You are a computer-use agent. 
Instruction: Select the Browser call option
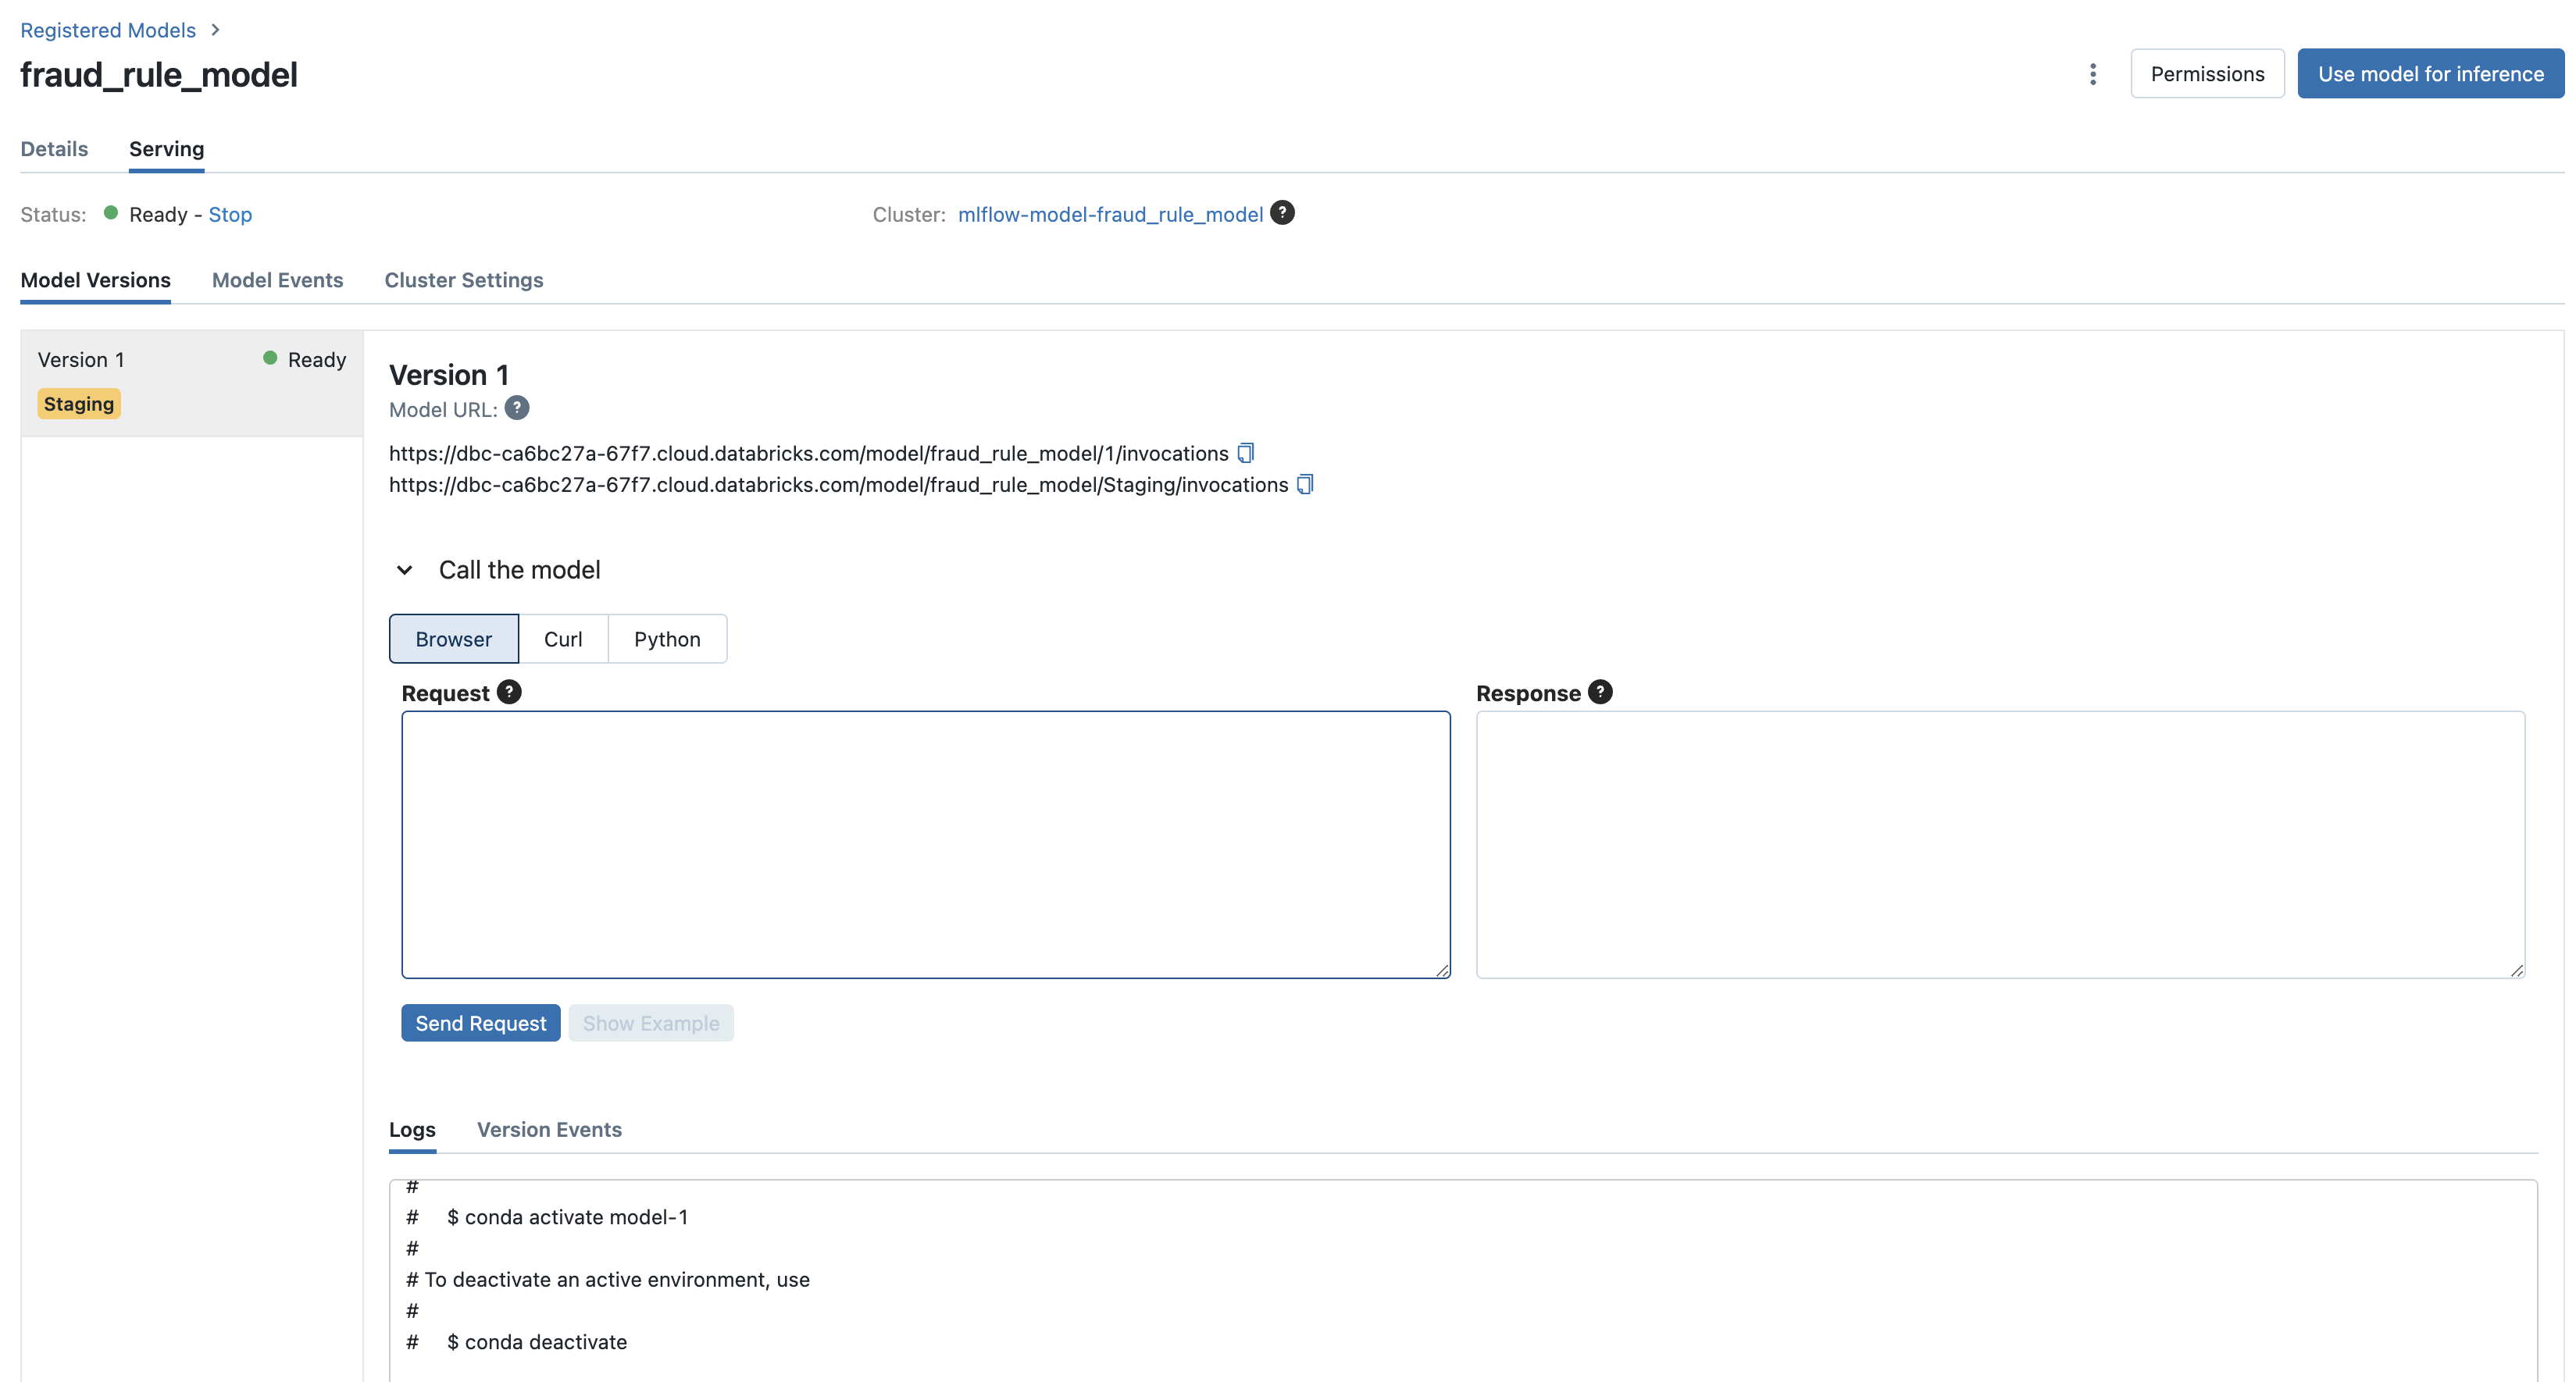click(453, 639)
